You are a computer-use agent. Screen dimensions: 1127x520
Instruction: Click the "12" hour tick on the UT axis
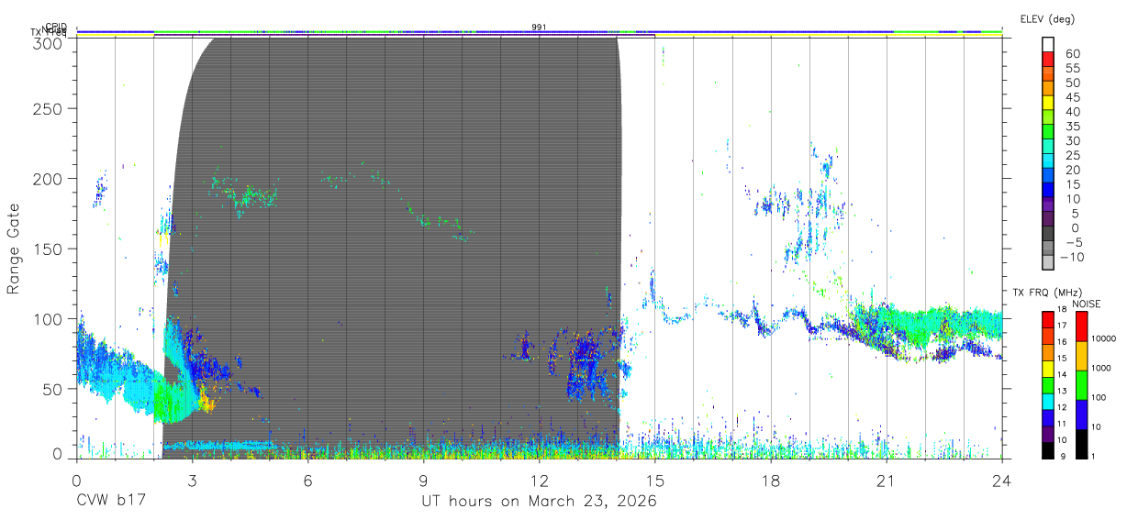[x=539, y=481]
